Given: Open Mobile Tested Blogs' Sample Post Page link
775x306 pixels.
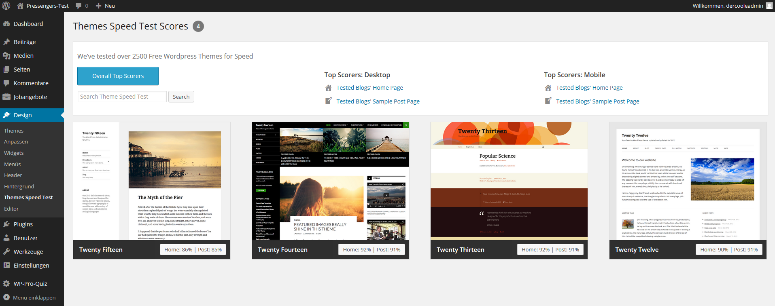Looking at the screenshot, I should coord(597,101).
